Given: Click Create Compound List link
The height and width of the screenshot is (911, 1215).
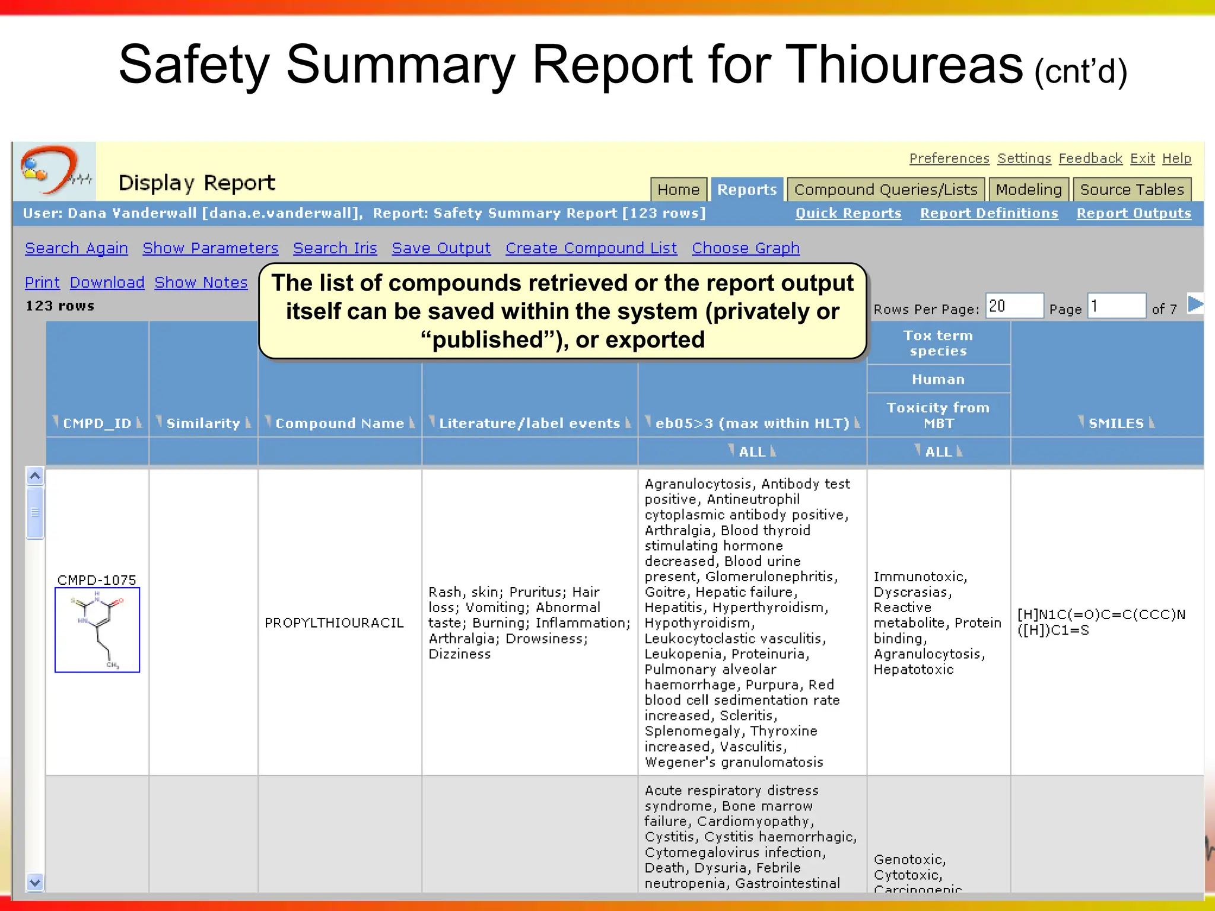Looking at the screenshot, I should click(x=591, y=249).
